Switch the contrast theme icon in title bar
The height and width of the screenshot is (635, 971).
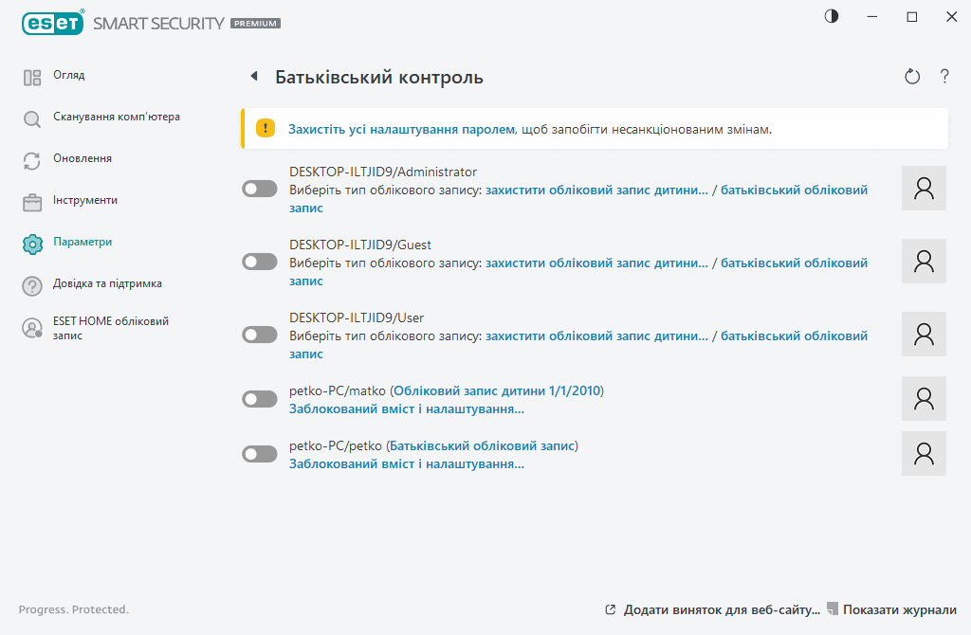832,17
